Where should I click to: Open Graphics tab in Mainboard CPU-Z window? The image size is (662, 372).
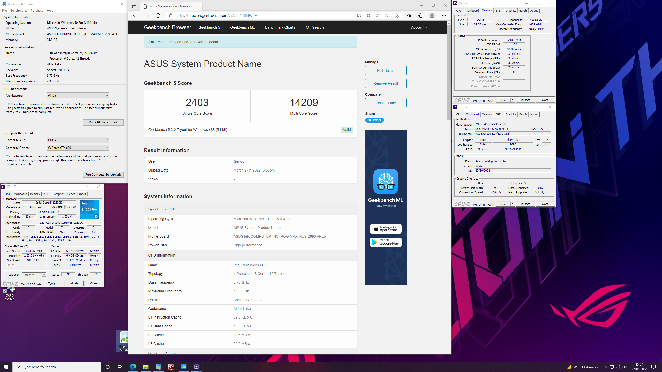click(x=511, y=114)
